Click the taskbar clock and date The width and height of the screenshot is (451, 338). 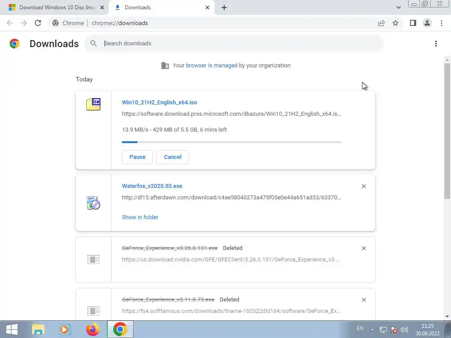(427, 330)
